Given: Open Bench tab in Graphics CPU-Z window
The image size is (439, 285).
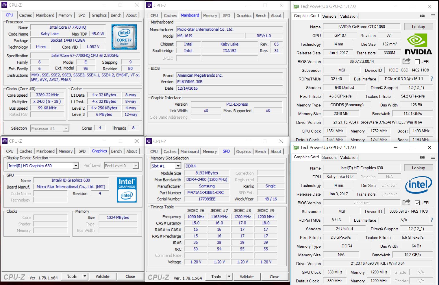Looking at the screenshot, I should 116,151.
